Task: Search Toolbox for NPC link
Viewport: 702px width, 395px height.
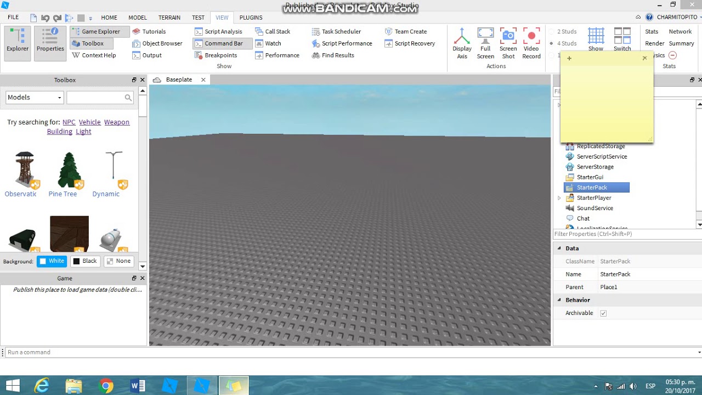Action: click(x=69, y=122)
